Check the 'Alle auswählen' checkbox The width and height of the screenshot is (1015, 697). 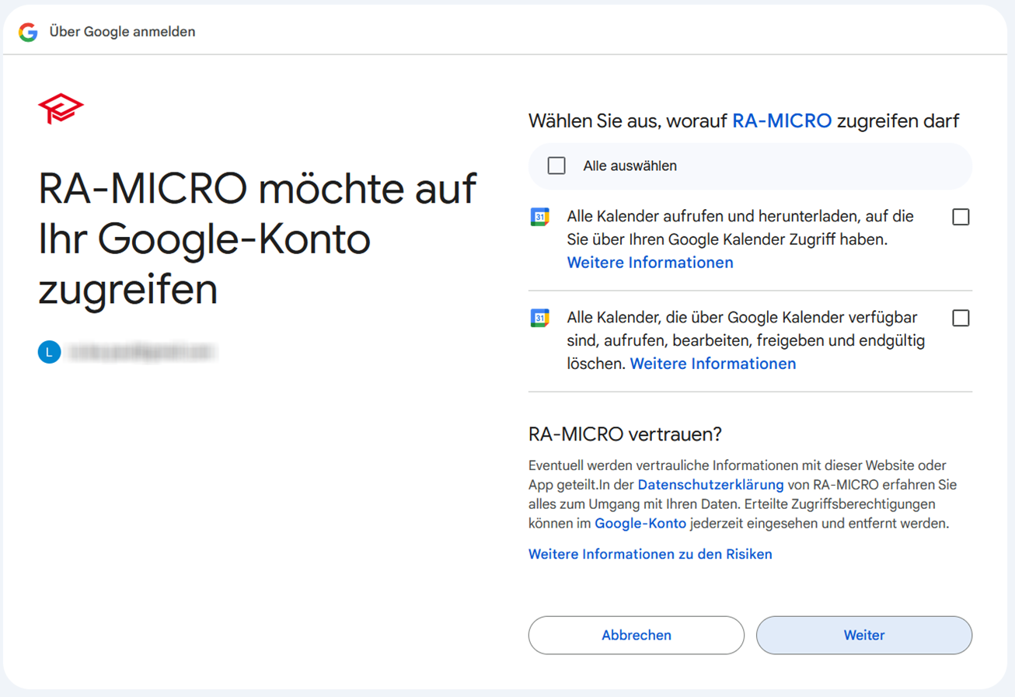coord(556,166)
